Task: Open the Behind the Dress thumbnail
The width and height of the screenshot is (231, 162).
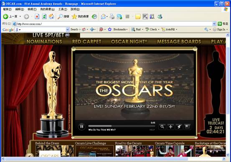Action: [x=55, y=151]
